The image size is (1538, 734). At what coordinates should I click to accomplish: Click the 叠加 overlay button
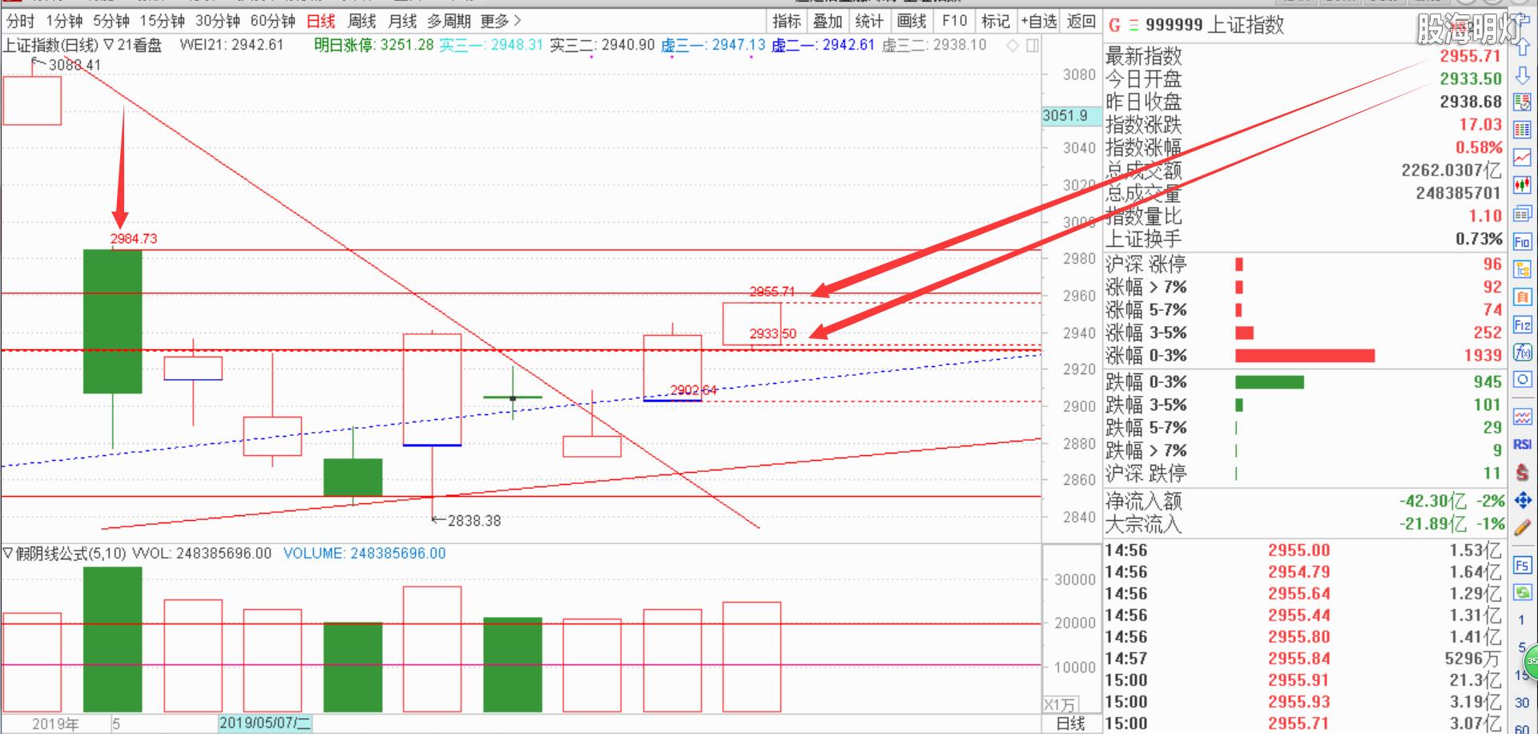[x=827, y=21]
